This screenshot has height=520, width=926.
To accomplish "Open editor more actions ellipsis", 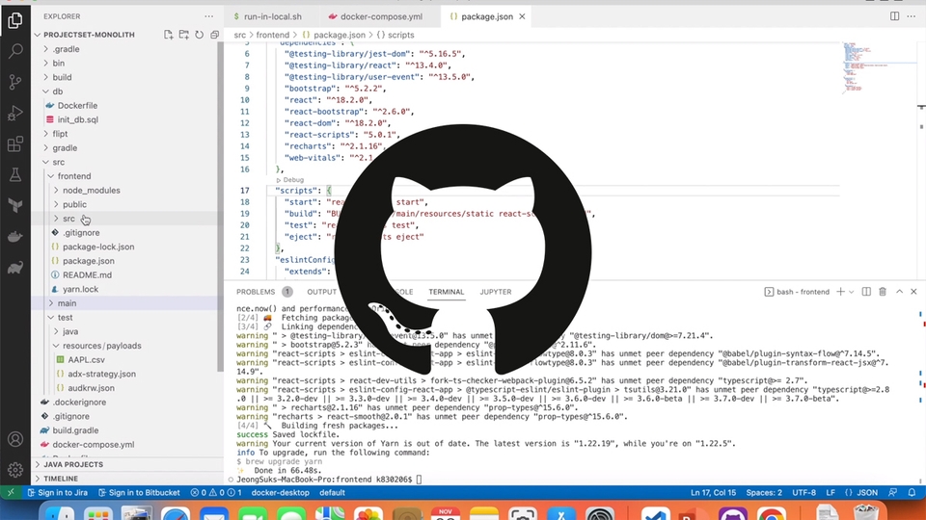I will [912, 16].
